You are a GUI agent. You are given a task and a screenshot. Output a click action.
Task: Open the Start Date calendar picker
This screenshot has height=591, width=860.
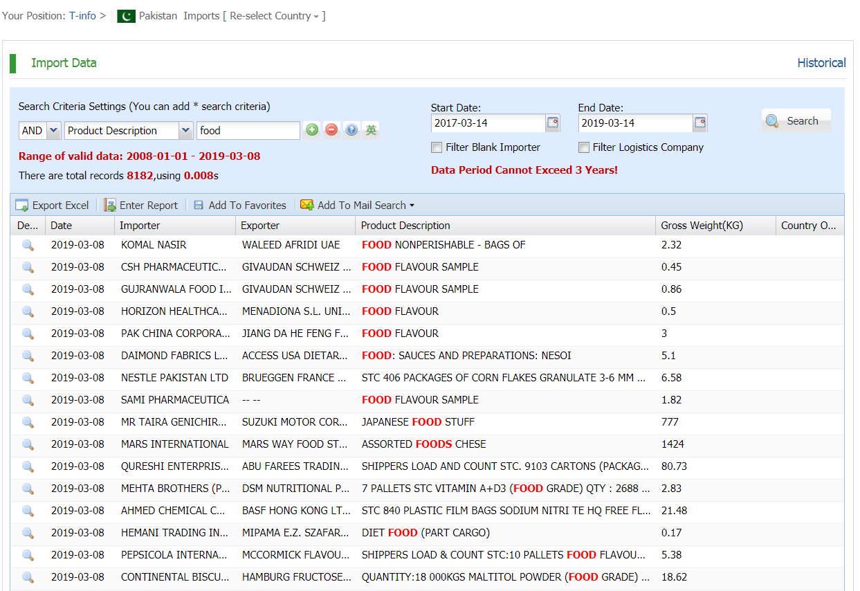click(x=552, y=123)
